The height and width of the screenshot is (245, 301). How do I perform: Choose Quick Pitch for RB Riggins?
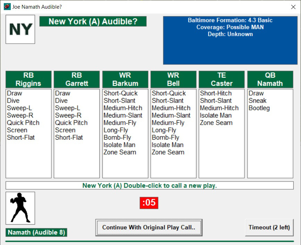tap(23, 123)
